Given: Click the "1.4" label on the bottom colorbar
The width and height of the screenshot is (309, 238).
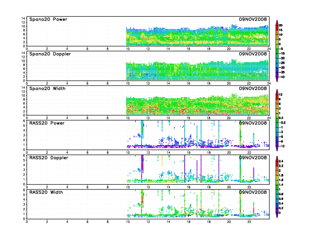Looking at the screenshot, I should tap(281, 185).
